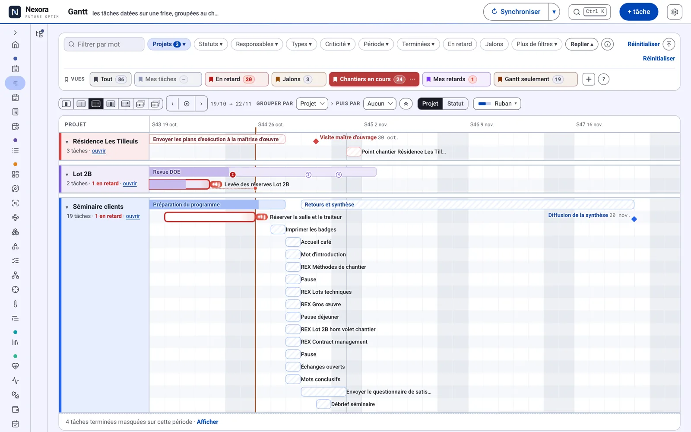Choose the last stacked layout icon
Screen dimensions: 691x432
[x=155, y=104]
